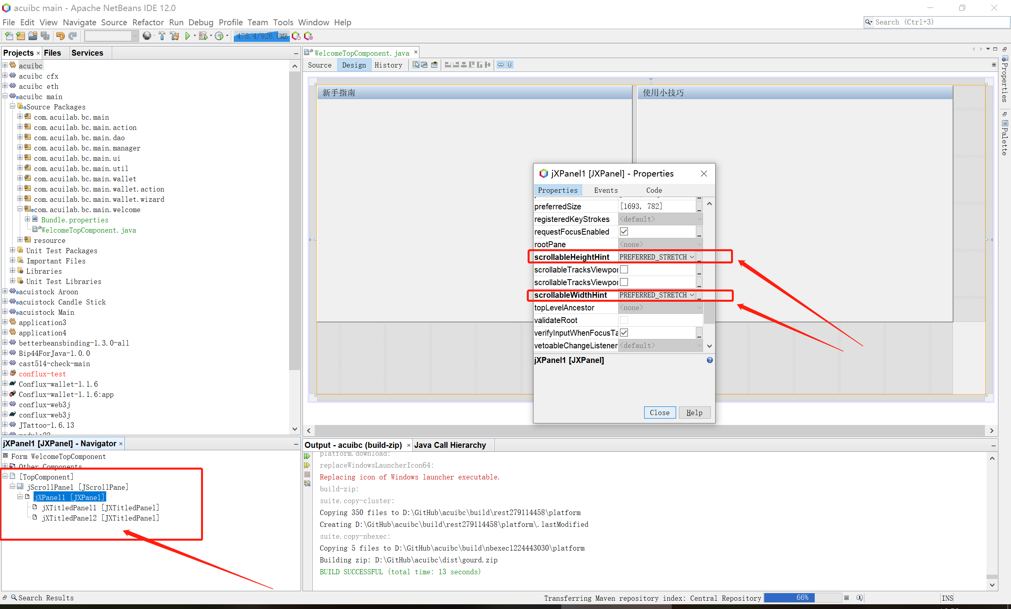Image resolution: width=1011 pixels, height=609 pixels.
Task: Click Preview Design eye icon
Action: coord(434,65)
